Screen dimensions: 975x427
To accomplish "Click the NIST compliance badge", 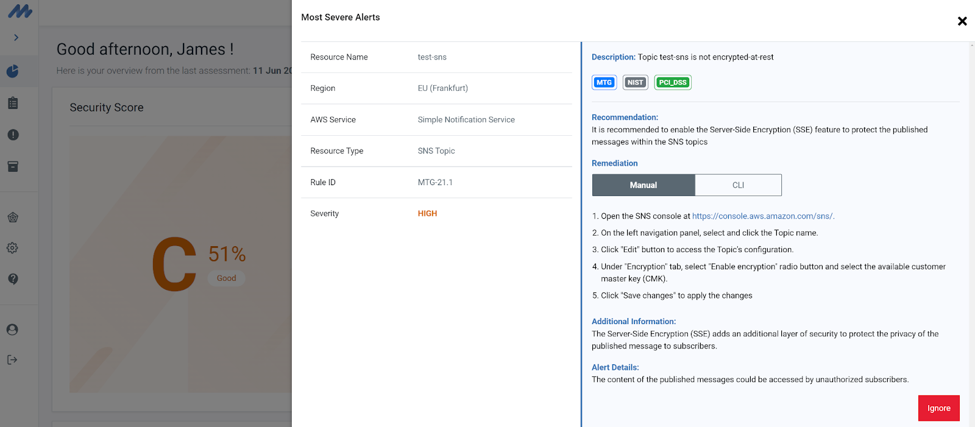I will [635, 82].
